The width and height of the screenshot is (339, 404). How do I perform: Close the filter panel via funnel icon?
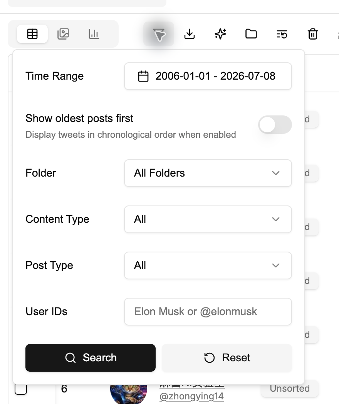coord(159,34)
